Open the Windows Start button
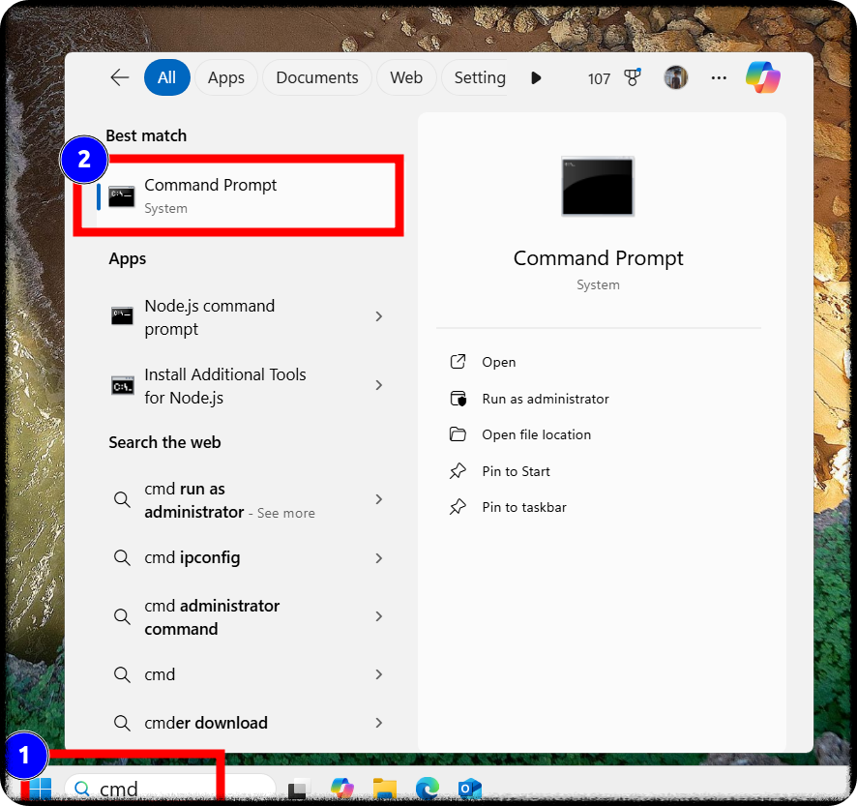 40,789
